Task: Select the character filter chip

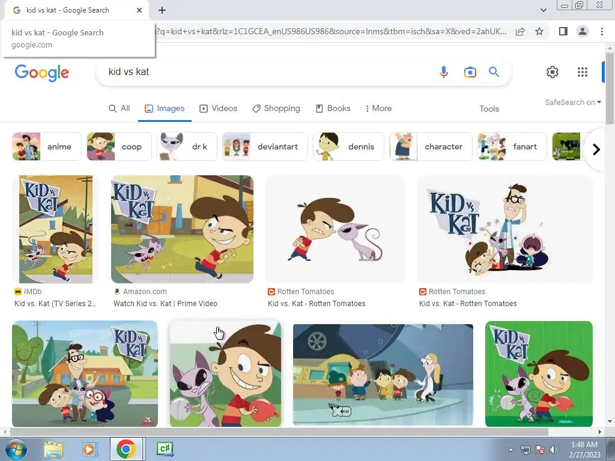Action: [x=431, y=146]
